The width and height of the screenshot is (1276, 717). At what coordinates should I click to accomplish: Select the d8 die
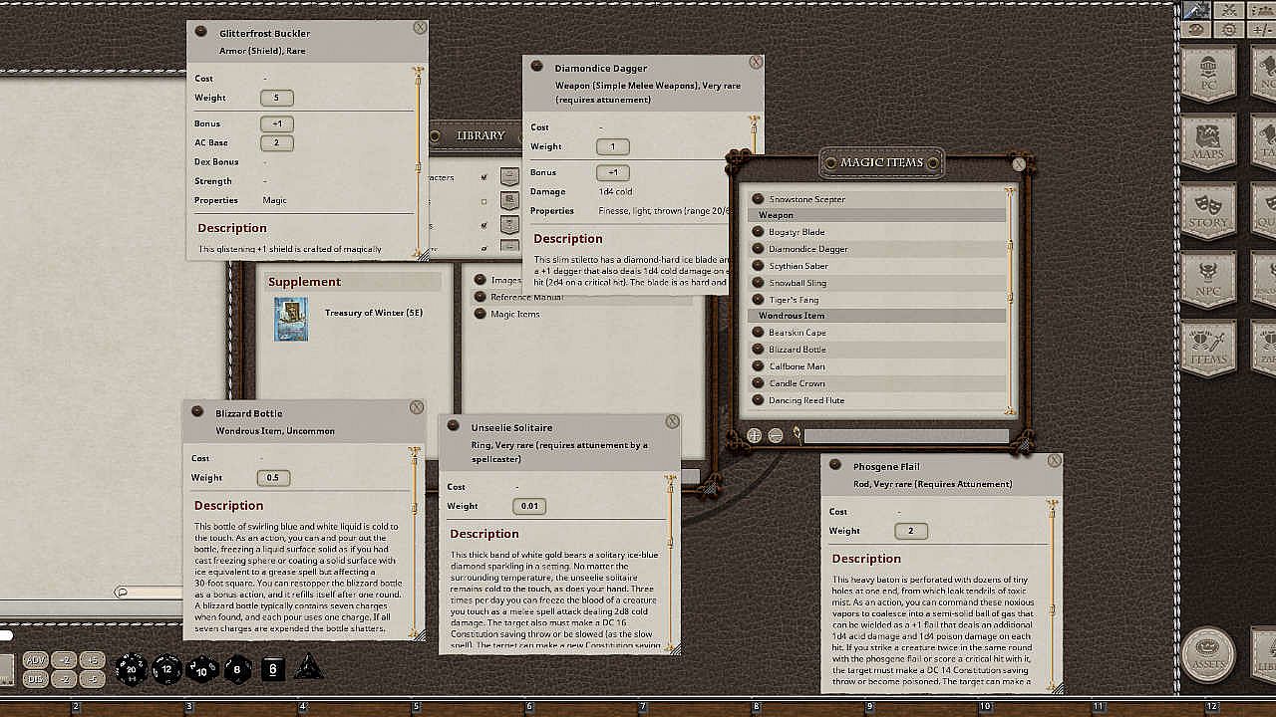(237, 668)
